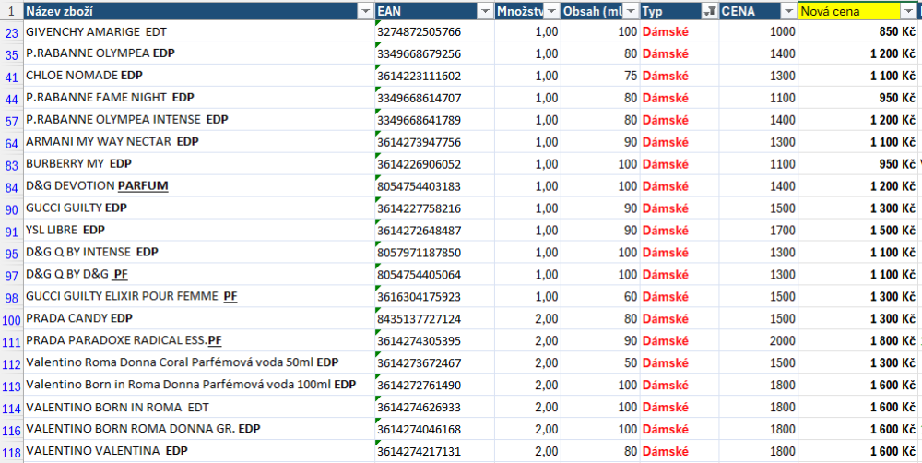Click Valentino Born in Roma Donna 100ml cell

coord(199,385)
